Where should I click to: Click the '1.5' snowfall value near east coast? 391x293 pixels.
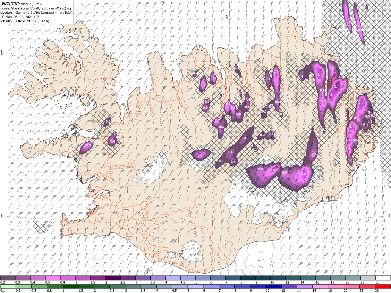361,104
